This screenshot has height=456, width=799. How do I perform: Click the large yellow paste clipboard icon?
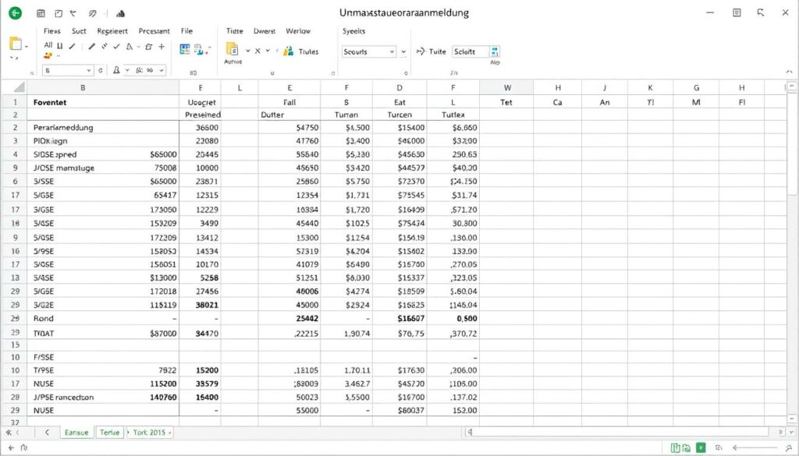click(16, 44)
